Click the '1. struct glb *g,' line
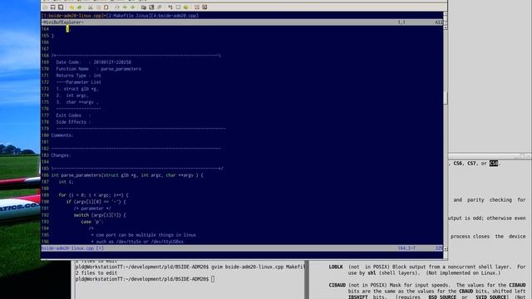The height and width of the screenshot is (299, 532). click(x=77, y=89)
